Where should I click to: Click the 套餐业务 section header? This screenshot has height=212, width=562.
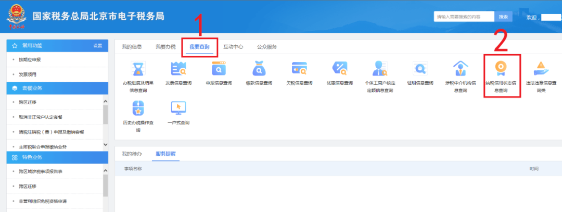pyautogui.click(x=57, y=88)
